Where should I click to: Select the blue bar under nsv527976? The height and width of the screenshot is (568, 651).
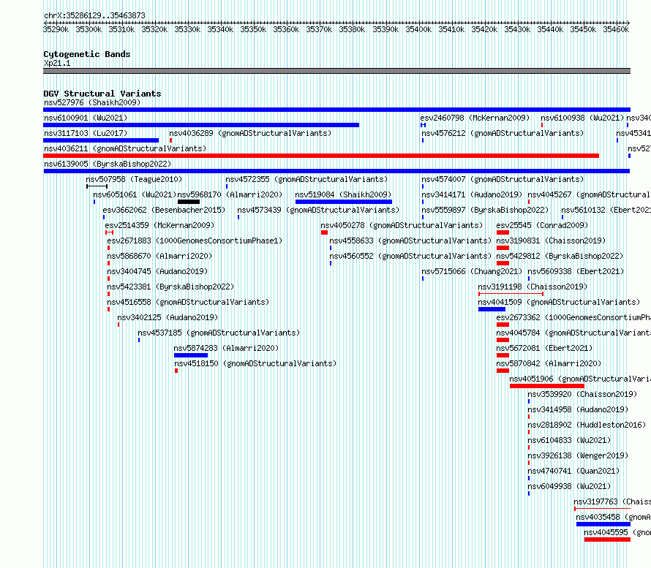336,110
